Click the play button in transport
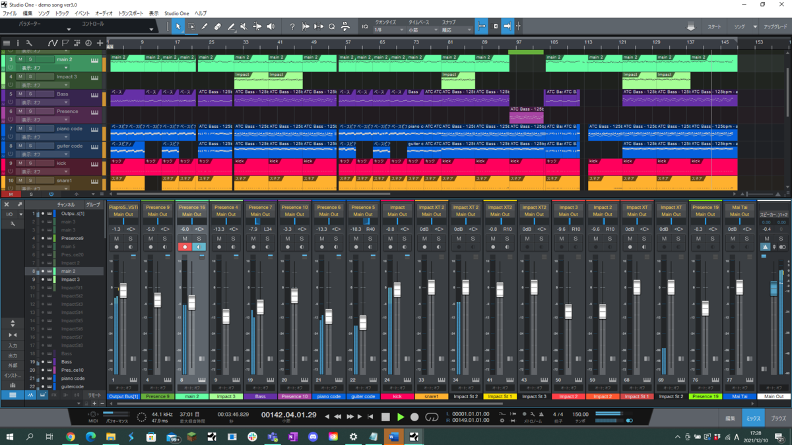This screenshot has height=445, width=792. tap(401, 417)
